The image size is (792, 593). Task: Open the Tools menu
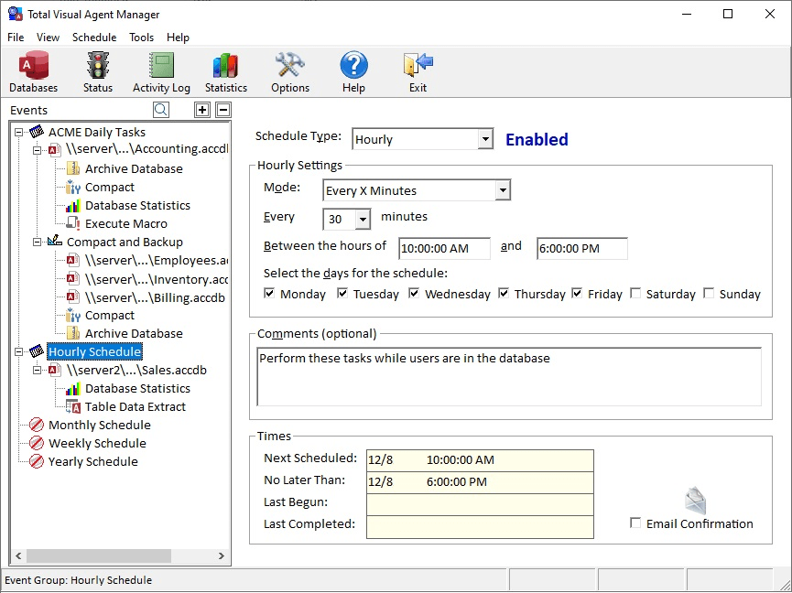coord(141,38)
